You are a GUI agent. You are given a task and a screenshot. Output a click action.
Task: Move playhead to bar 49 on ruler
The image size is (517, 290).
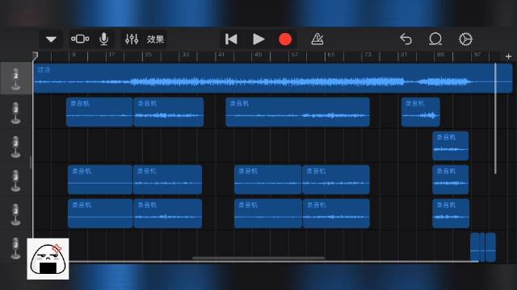tap(258, 55)
